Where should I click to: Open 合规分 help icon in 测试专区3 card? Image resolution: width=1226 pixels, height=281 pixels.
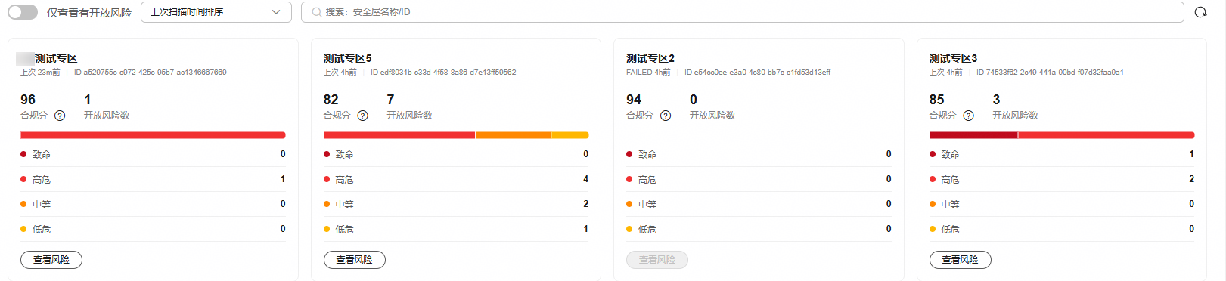968,116
